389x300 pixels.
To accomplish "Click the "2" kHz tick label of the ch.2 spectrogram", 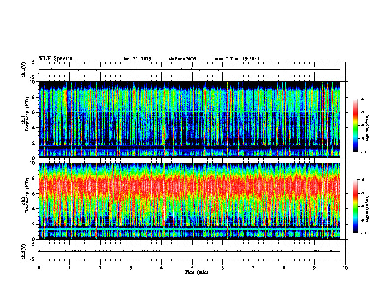I will pyautogui.click(x=34, y=224).
